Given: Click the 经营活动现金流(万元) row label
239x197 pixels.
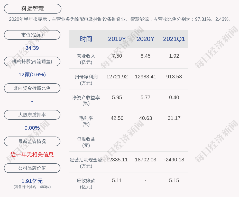Looking at the screenshot, I should point(86,163).
